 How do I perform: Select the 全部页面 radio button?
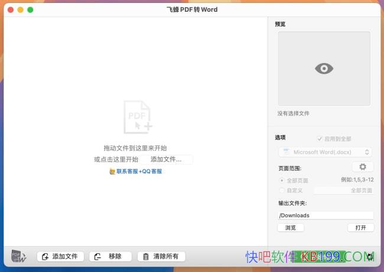coord(282,180)
